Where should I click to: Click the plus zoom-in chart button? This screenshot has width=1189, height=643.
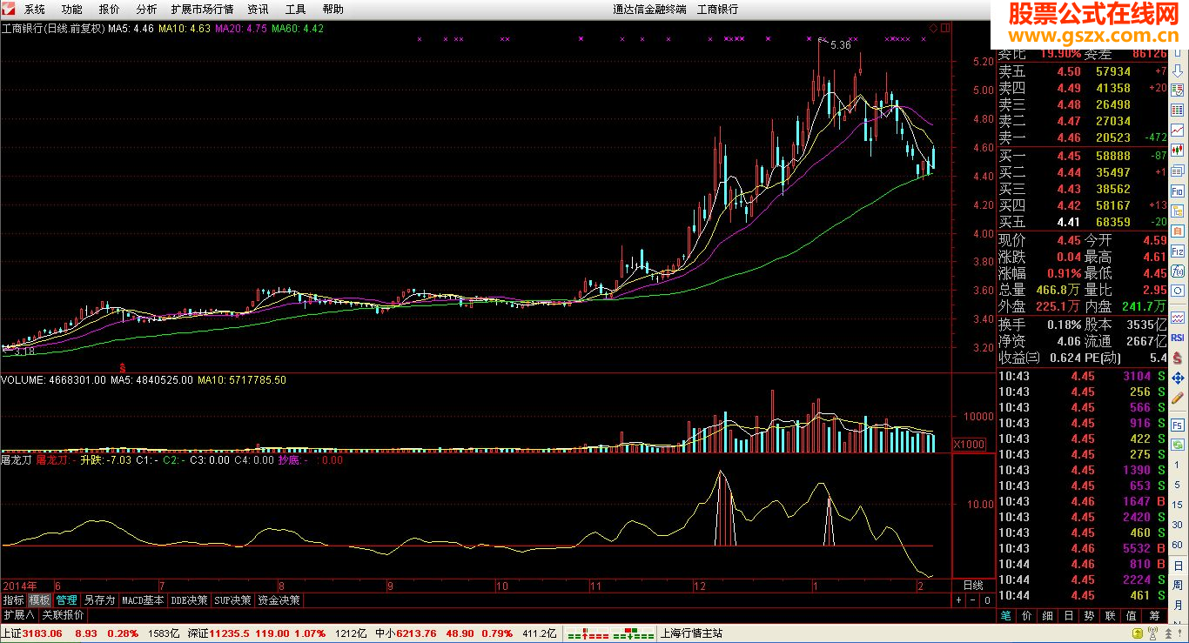(958, 600)
